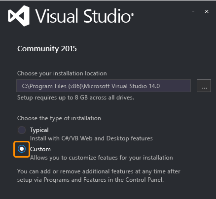
Task: Click the "Custom" option label
Action: click(40, 149)
